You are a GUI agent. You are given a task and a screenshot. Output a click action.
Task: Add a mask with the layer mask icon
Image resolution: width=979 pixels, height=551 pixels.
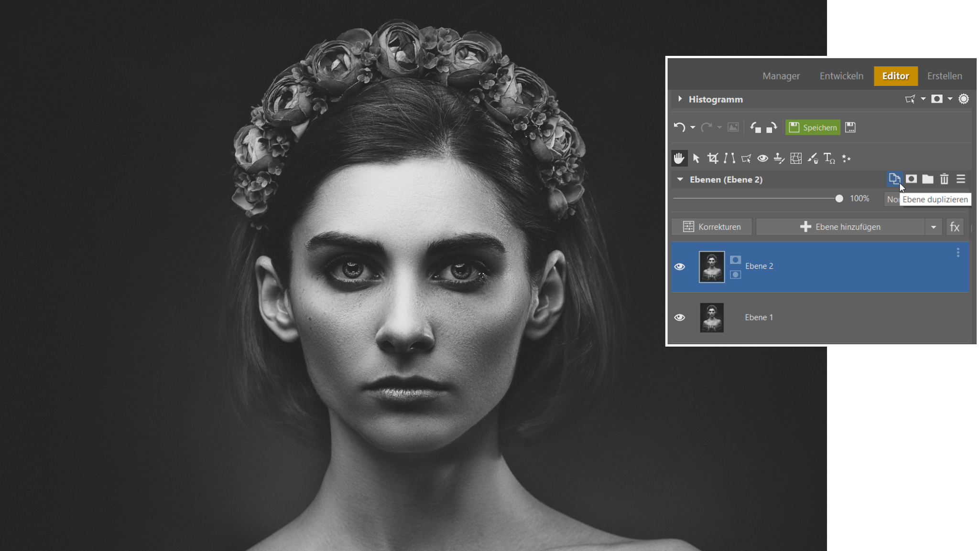911,179
